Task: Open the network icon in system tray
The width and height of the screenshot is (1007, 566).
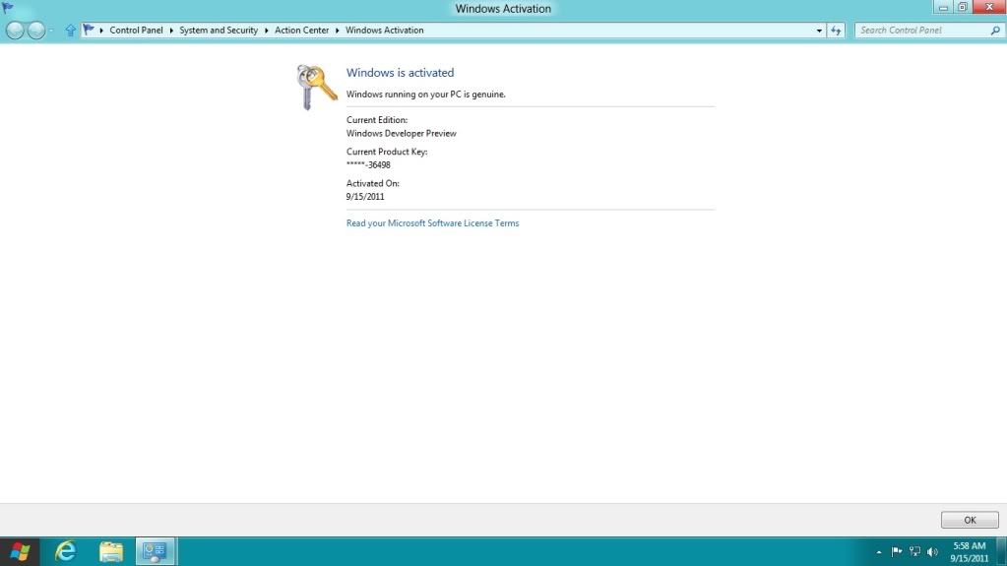Action: pos(914,551)
